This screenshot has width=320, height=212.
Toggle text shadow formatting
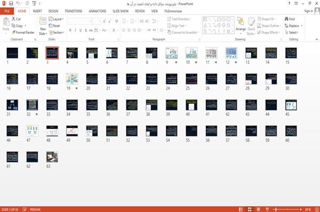coord(86,30)
